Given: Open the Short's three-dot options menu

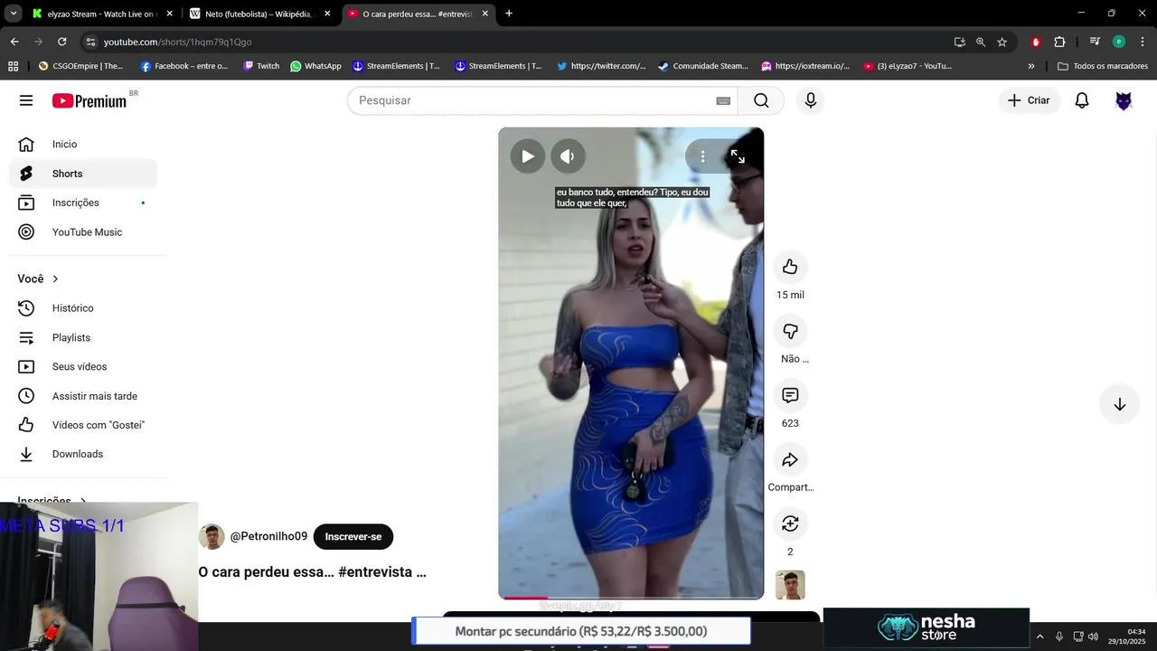Looking at the screenshot, I should (702, 156).
